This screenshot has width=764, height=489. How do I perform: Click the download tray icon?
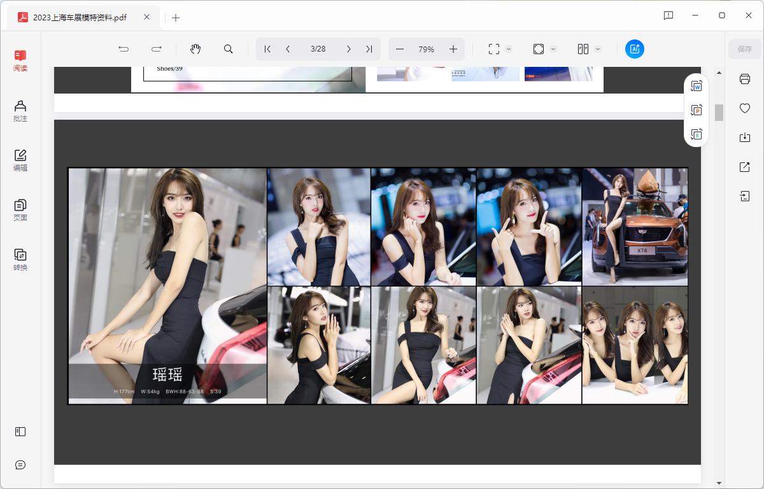(745, 138)
